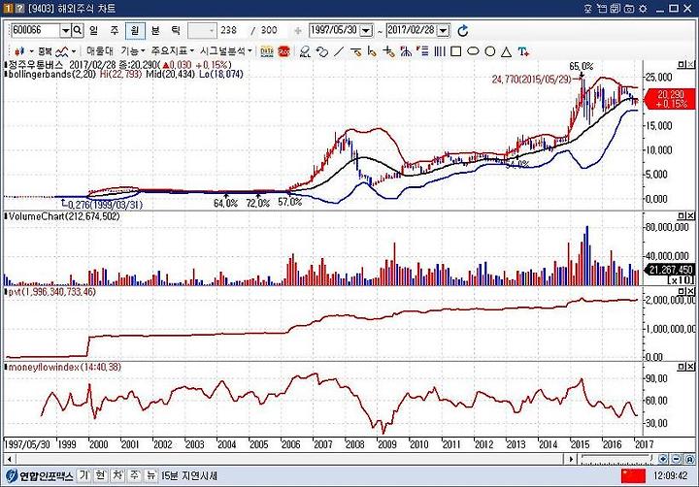Select the horizontal line pencil tool
This screenshot has width=699, height=487.
(x=355, y=51)
